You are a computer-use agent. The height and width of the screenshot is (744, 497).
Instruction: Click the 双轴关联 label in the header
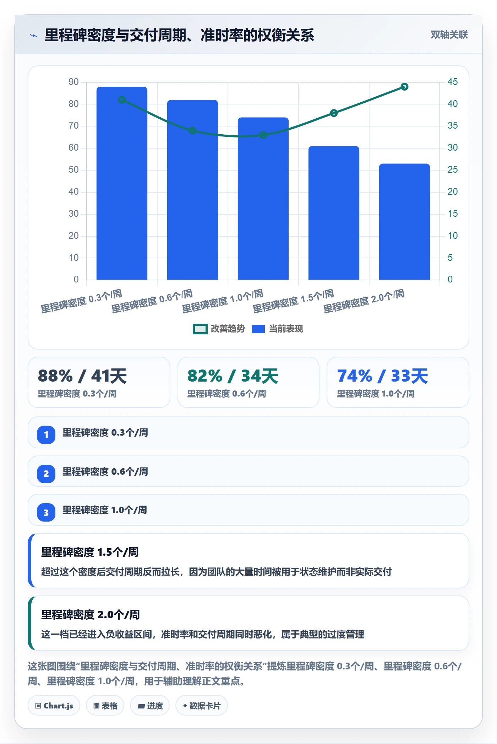[x=449, y=35]
